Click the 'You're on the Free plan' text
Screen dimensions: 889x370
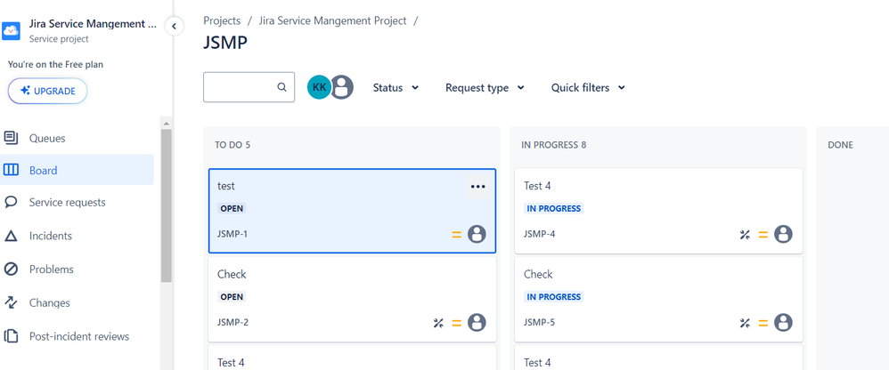pyautogui.click(x=55, y=65)
